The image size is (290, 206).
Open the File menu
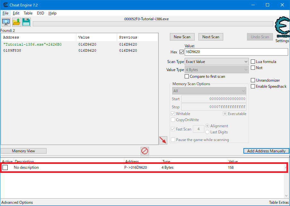[5, 13]
